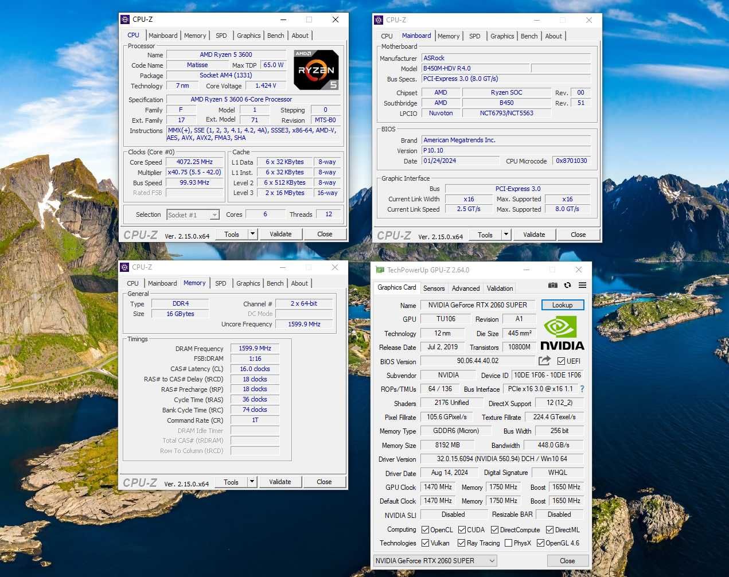
Task: Click Core Speed value 4072.25 MHz
Action: tap(194, 162)
